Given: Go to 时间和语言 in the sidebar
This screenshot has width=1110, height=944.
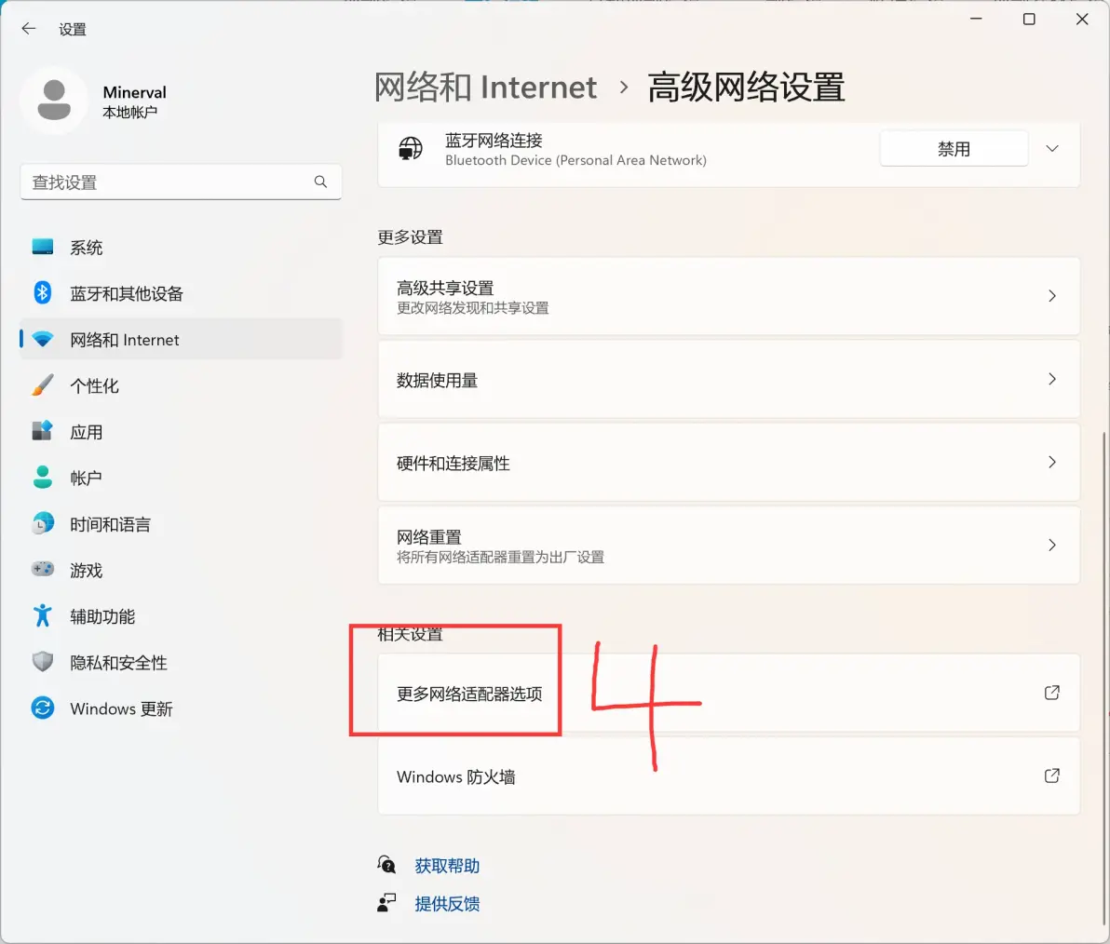Looking at the screenshot, I should click(110, 524).
